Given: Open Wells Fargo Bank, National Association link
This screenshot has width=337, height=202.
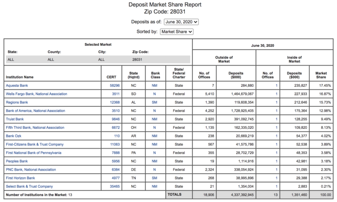Looking at the screenshot, I should [36, 94].
